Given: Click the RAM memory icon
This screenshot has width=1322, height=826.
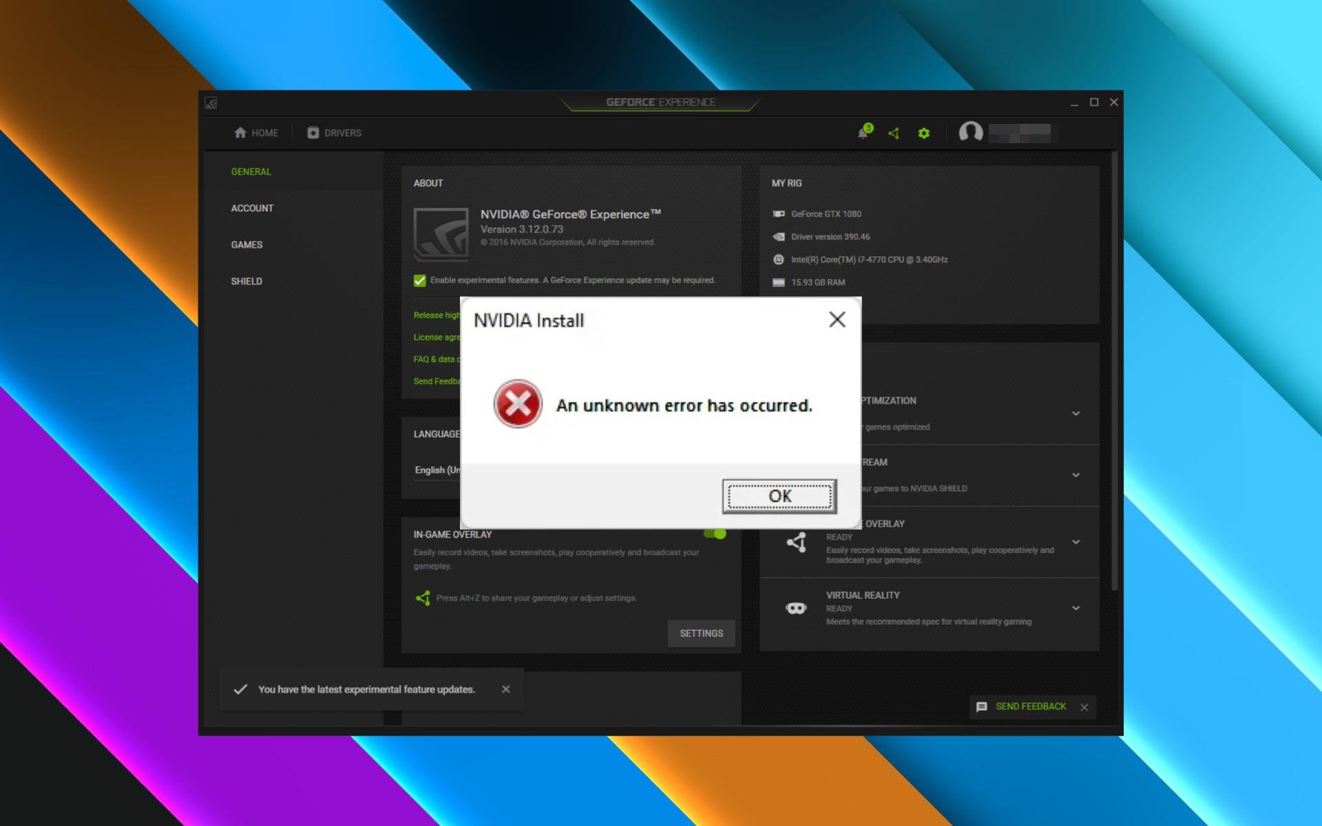Looking at the screenshot, I should [779, 282].
